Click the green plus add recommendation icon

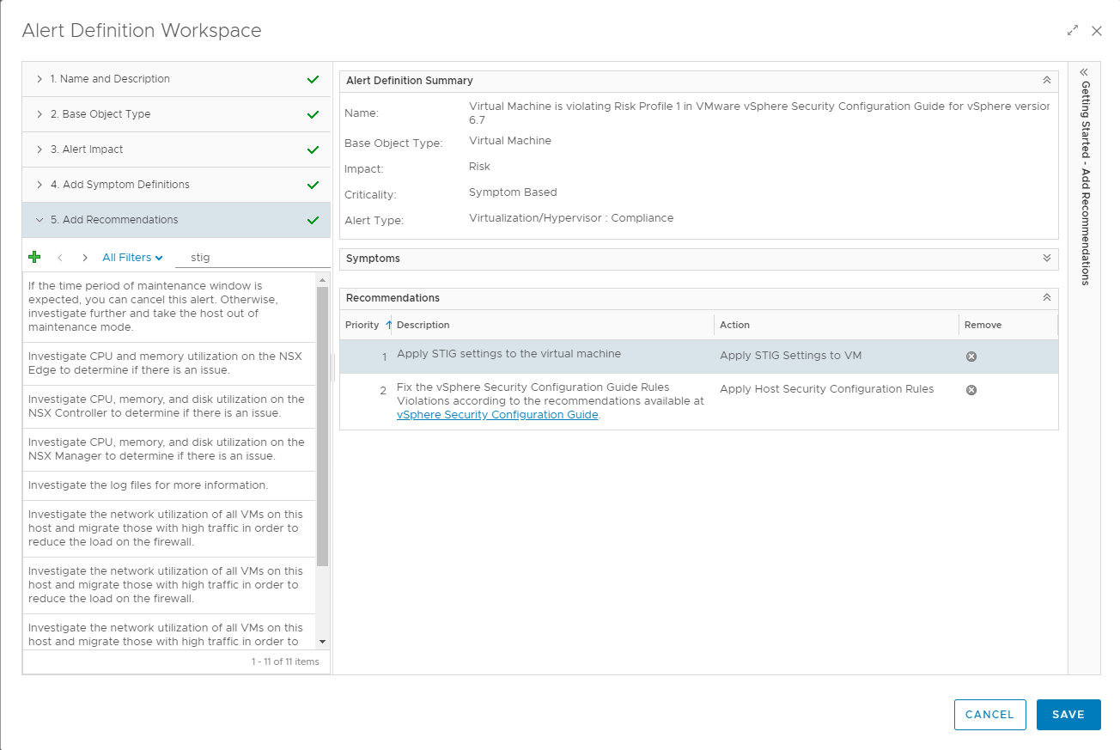pos(34,257)
